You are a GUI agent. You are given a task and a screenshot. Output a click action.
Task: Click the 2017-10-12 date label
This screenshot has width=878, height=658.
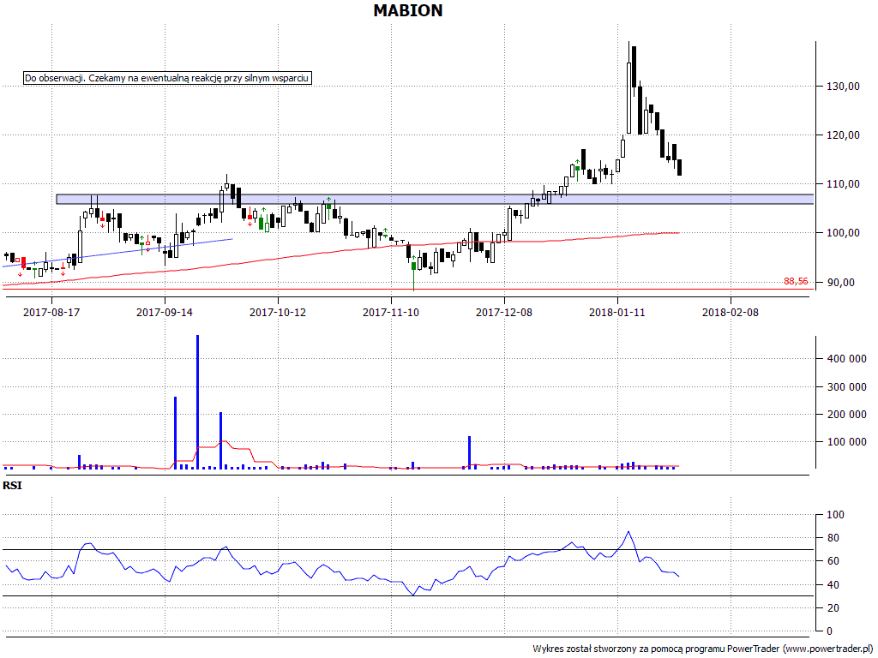tap(278, 312)
